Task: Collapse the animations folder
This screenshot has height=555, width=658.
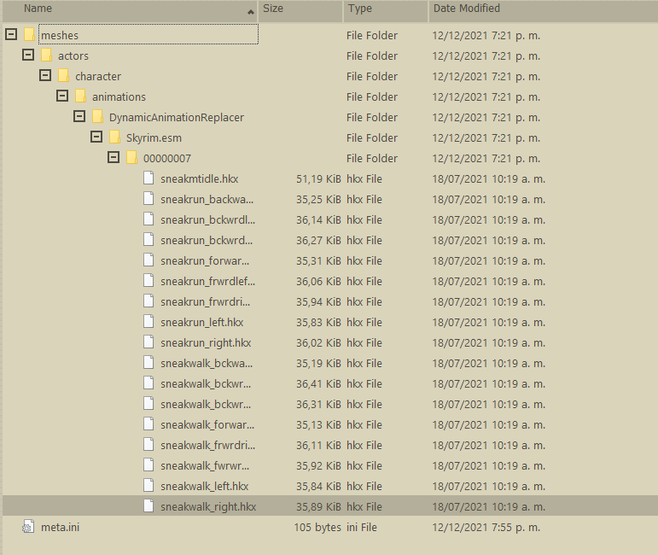Action: point(62,96)
